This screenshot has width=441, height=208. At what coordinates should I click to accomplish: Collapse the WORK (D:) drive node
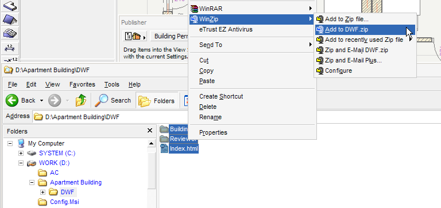tap(21, 163)
